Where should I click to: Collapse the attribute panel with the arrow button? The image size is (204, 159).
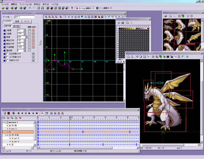40,42
